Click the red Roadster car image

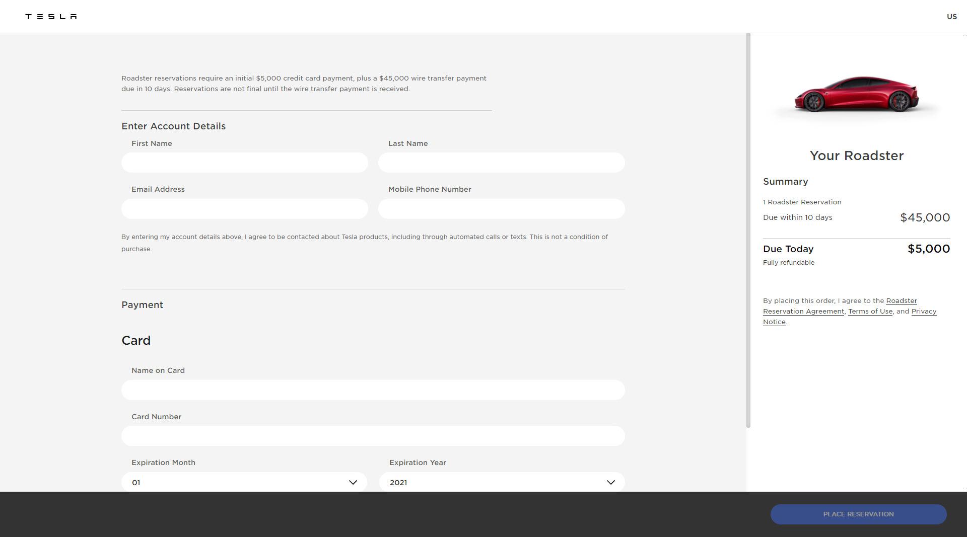[x=856, y=94]
